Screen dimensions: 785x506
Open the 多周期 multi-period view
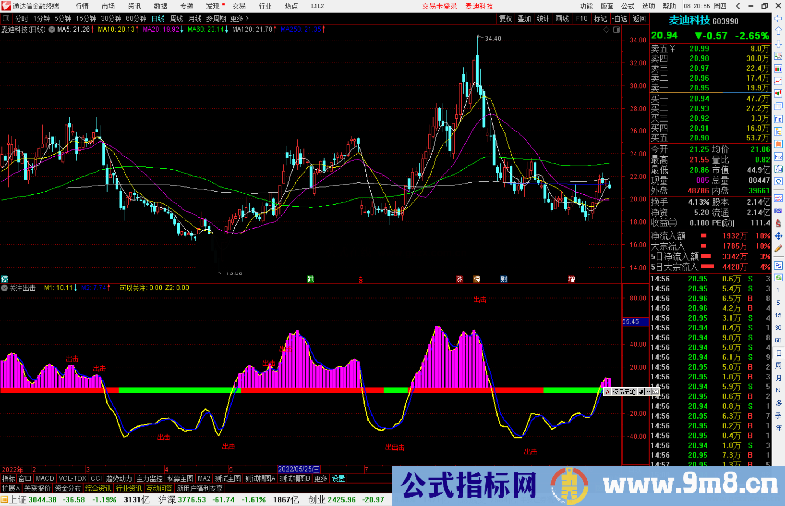point(216,18)
